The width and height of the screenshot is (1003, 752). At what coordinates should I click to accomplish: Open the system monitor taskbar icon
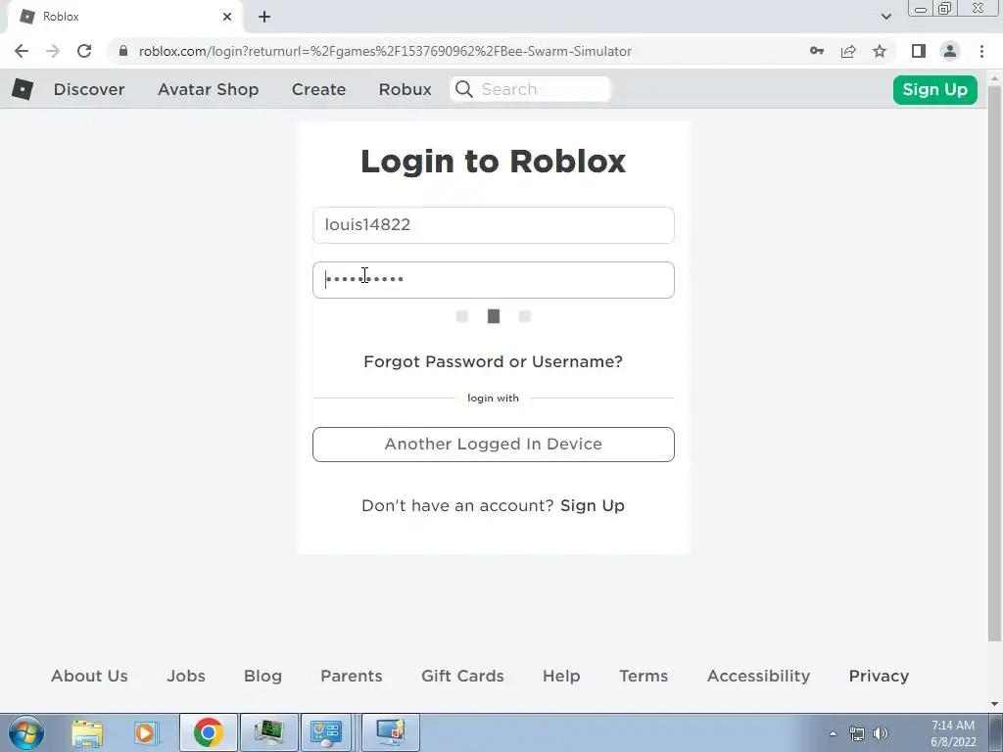coord(268,732)
